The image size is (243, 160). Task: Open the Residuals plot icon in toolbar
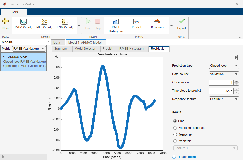157,22
